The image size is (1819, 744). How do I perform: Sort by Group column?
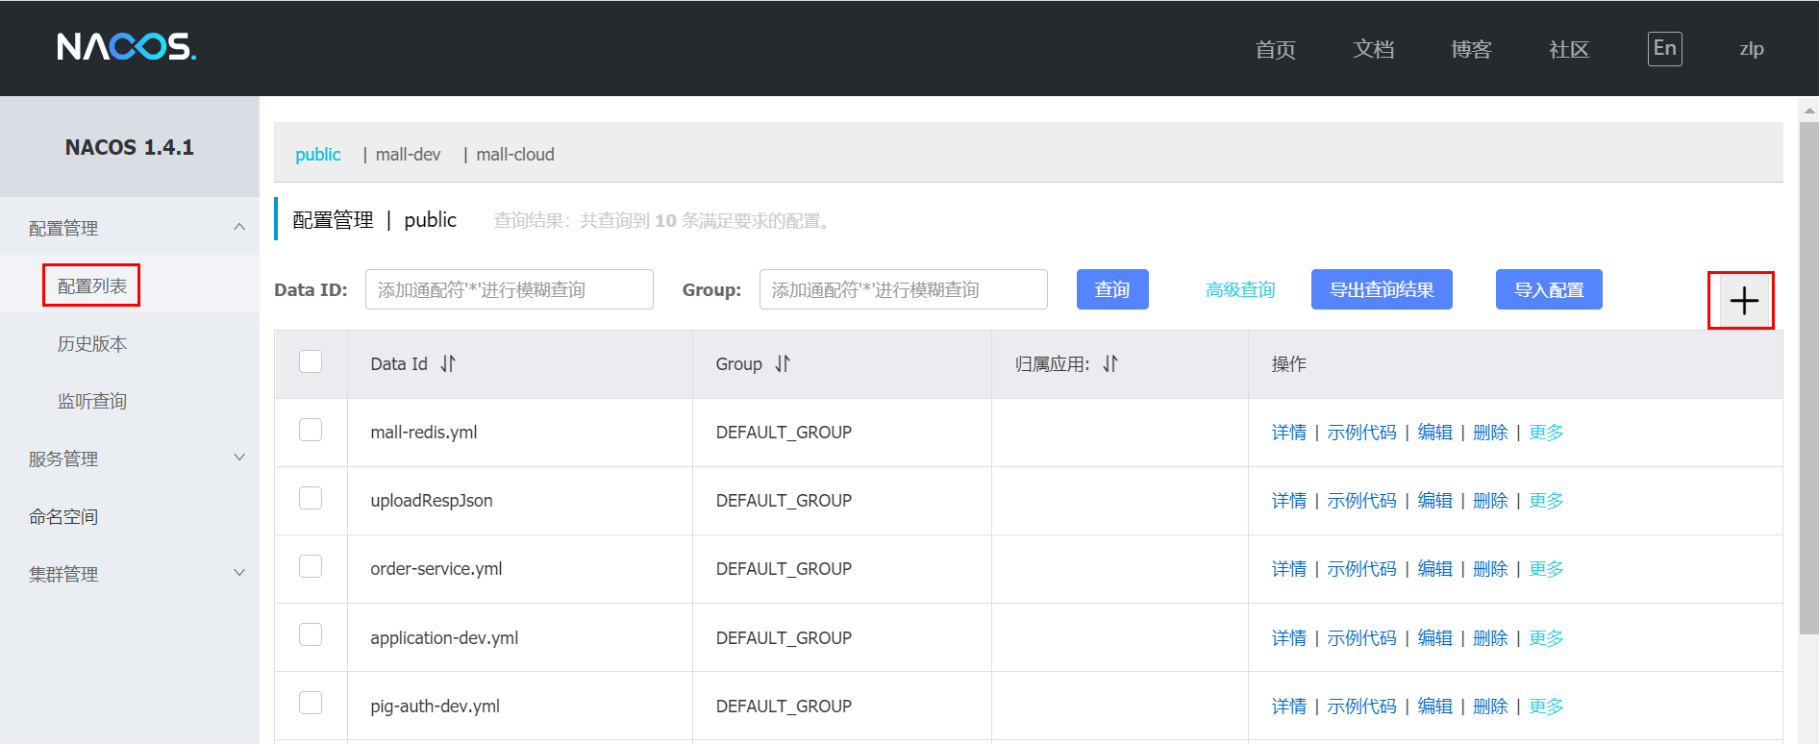[x=783, y=363]
